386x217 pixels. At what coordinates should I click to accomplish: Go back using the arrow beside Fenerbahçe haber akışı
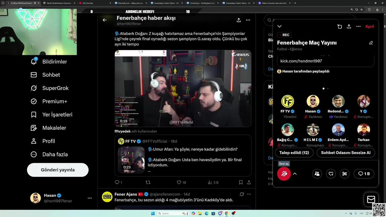click(105, 20)
